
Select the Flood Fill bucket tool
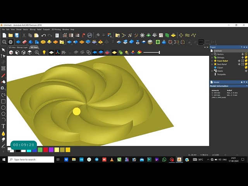3,82
